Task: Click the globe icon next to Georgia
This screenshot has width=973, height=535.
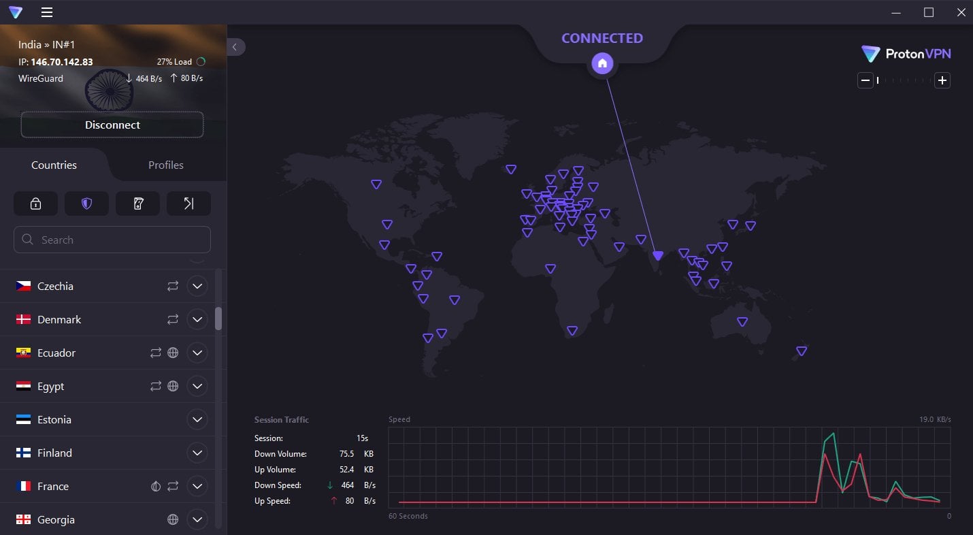Action: coord(173,519)
